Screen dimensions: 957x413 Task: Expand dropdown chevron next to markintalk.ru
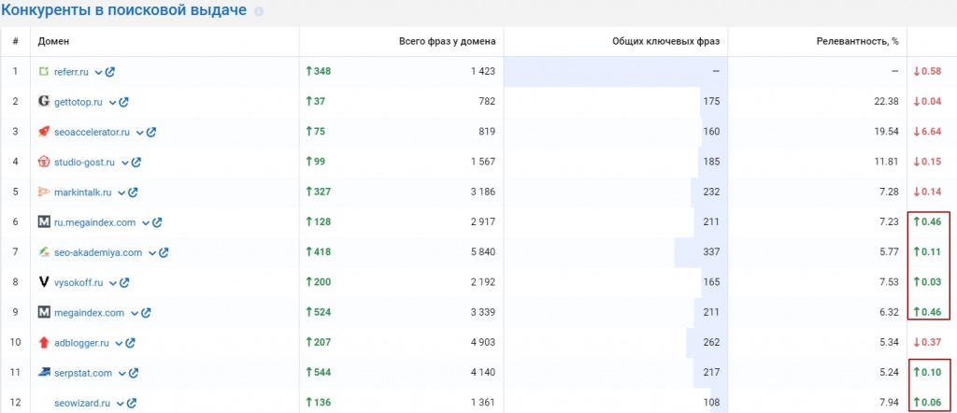(x=121, y=192)
